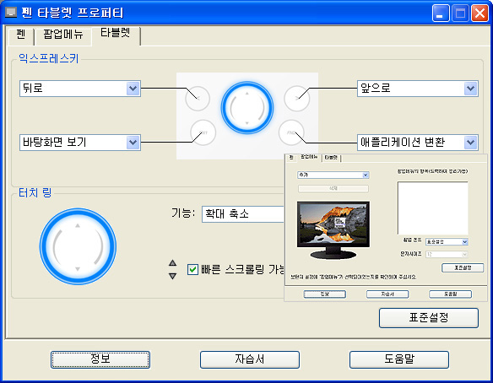Click the lower-right FNC ExpressKey circle
Viewport: 493px width, 383px height.
291,132
